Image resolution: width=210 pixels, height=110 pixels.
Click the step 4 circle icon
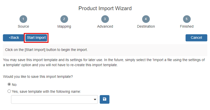[146, 19]
